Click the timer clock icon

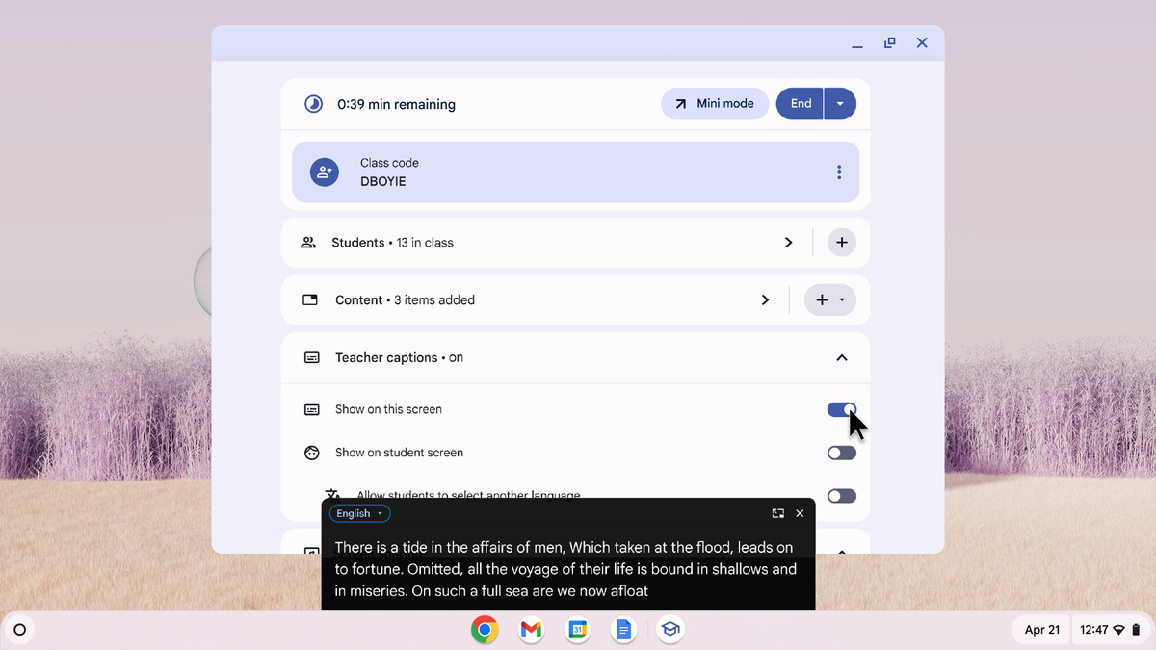point(313,104)
